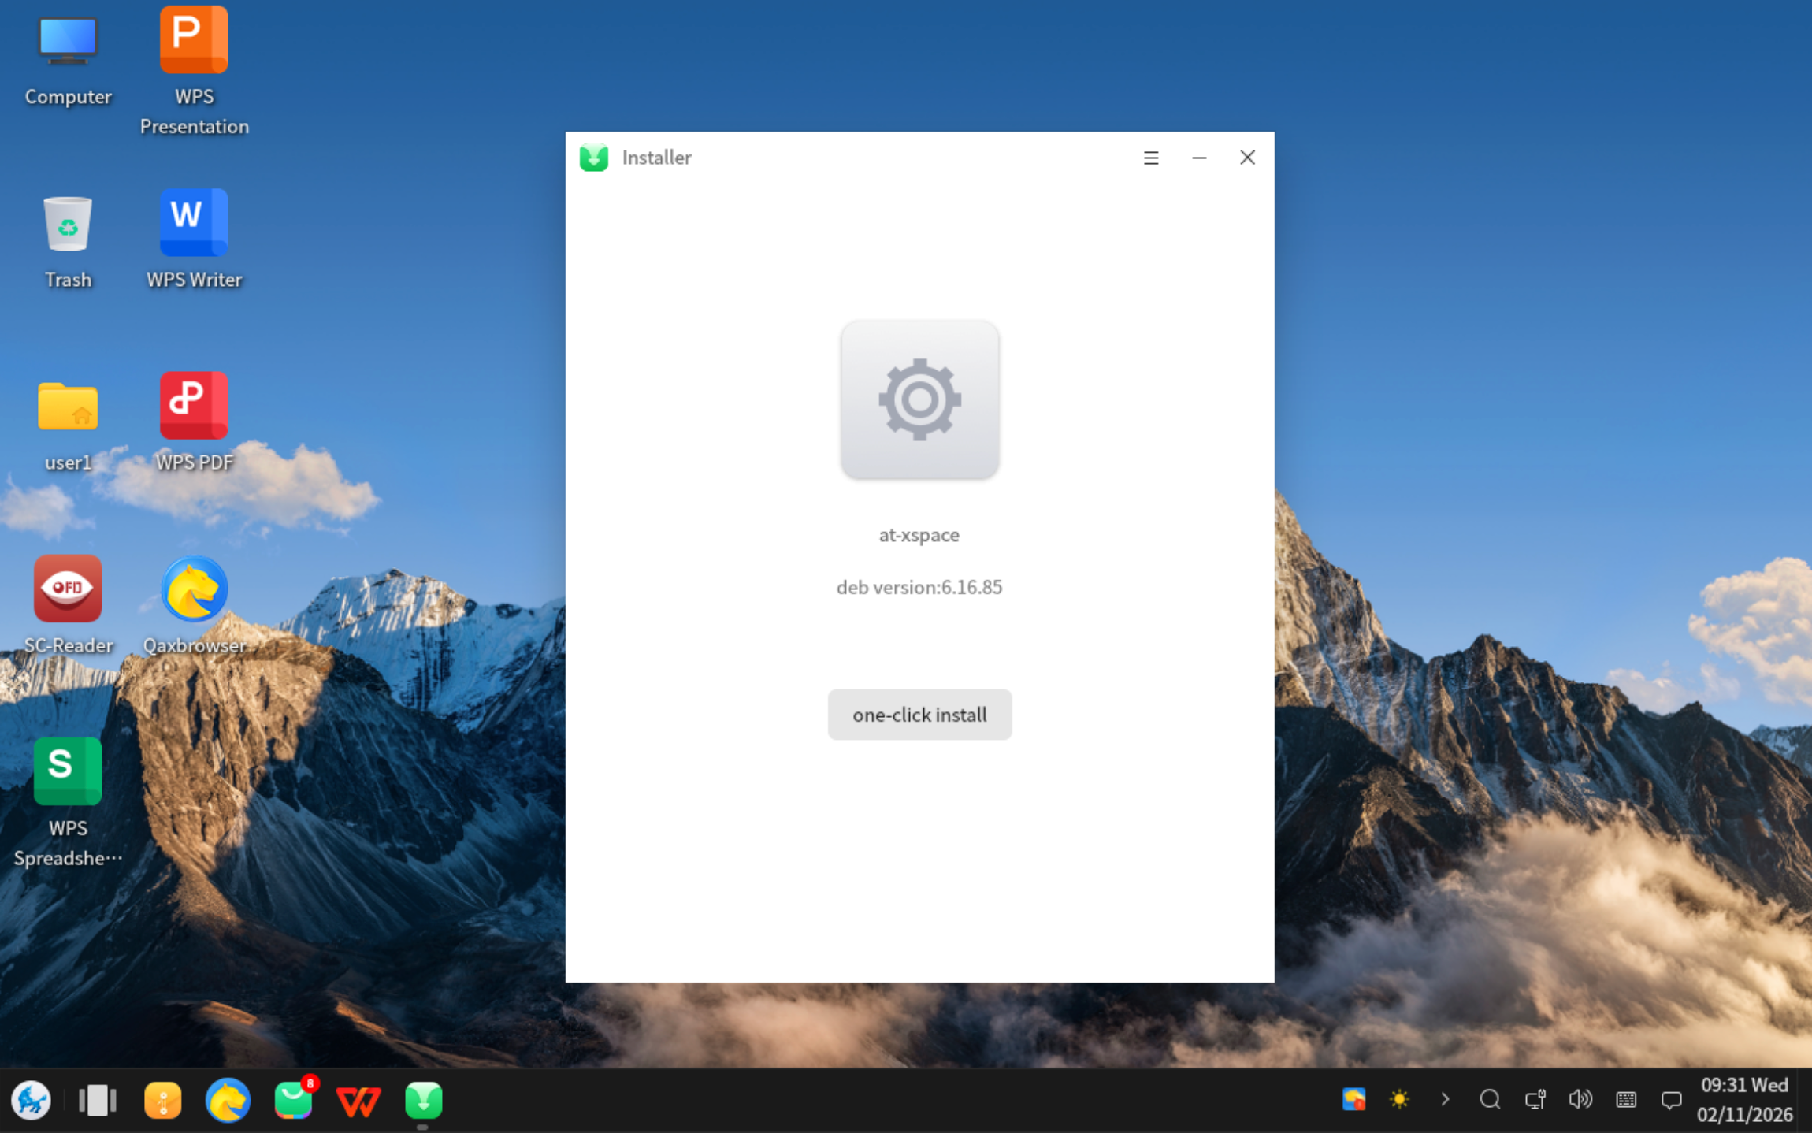Open the Trash desktop icon

pyautogui.click(x=68, y=225)
